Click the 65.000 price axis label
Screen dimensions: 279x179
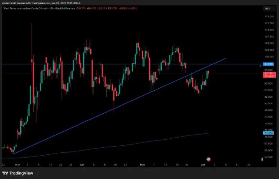click(x=269, y=150)
